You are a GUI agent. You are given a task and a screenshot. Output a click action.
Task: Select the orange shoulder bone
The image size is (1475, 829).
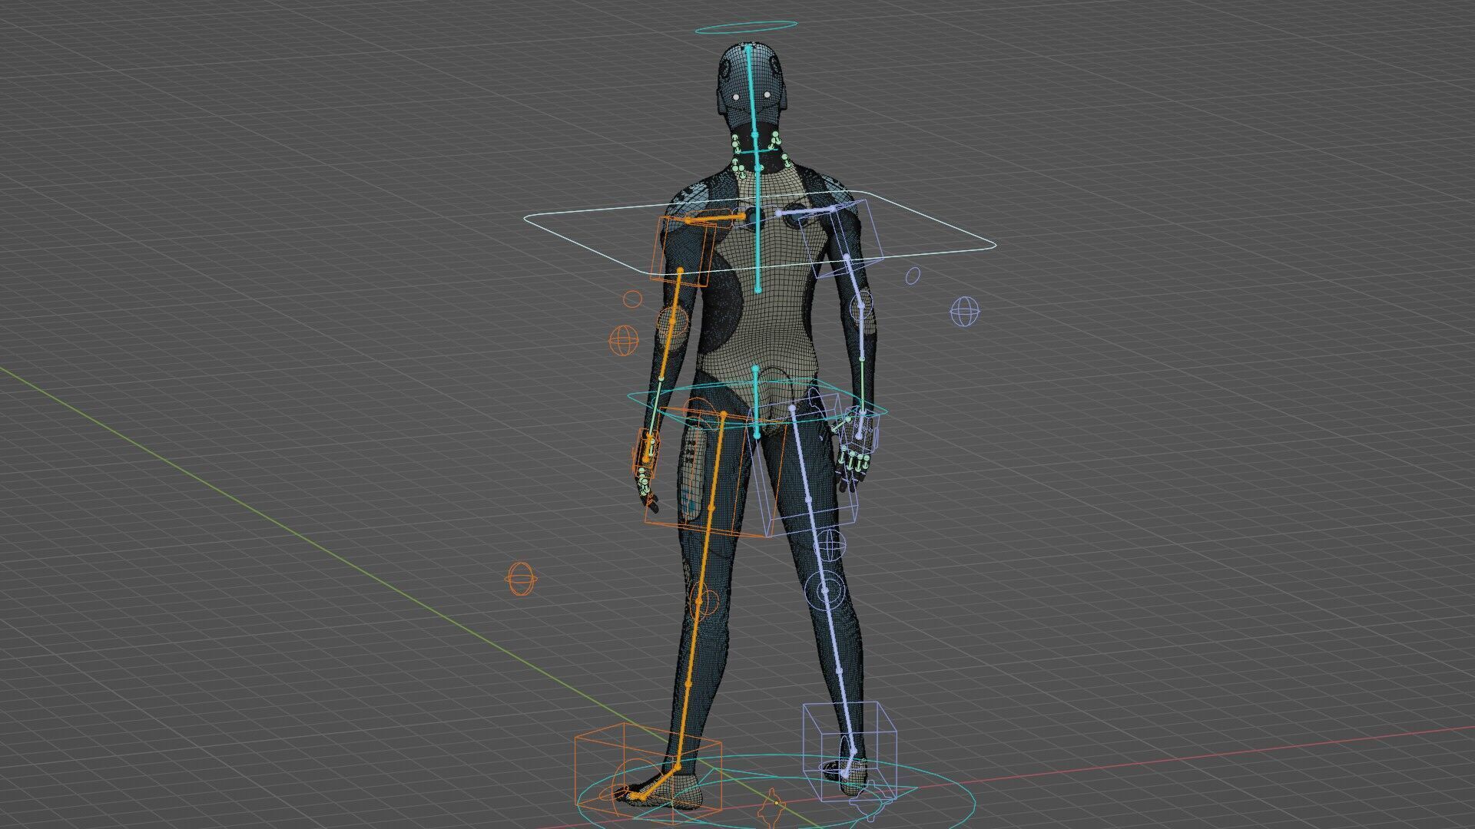[715, 220]
